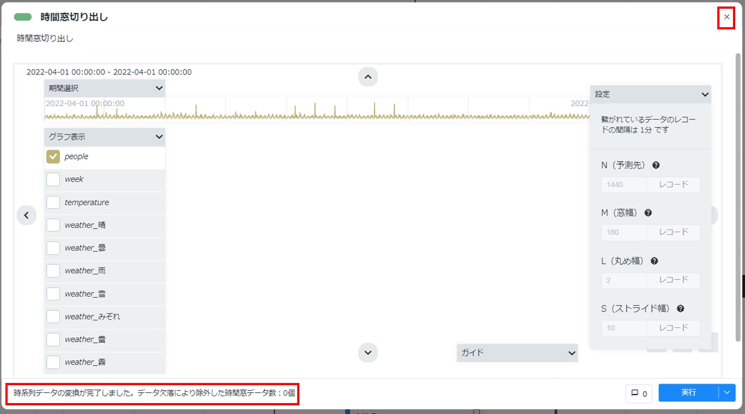Check the weather_晴 checkbox
The width and height of the screenshot is (745, 414).
click(x=53, y=225)
